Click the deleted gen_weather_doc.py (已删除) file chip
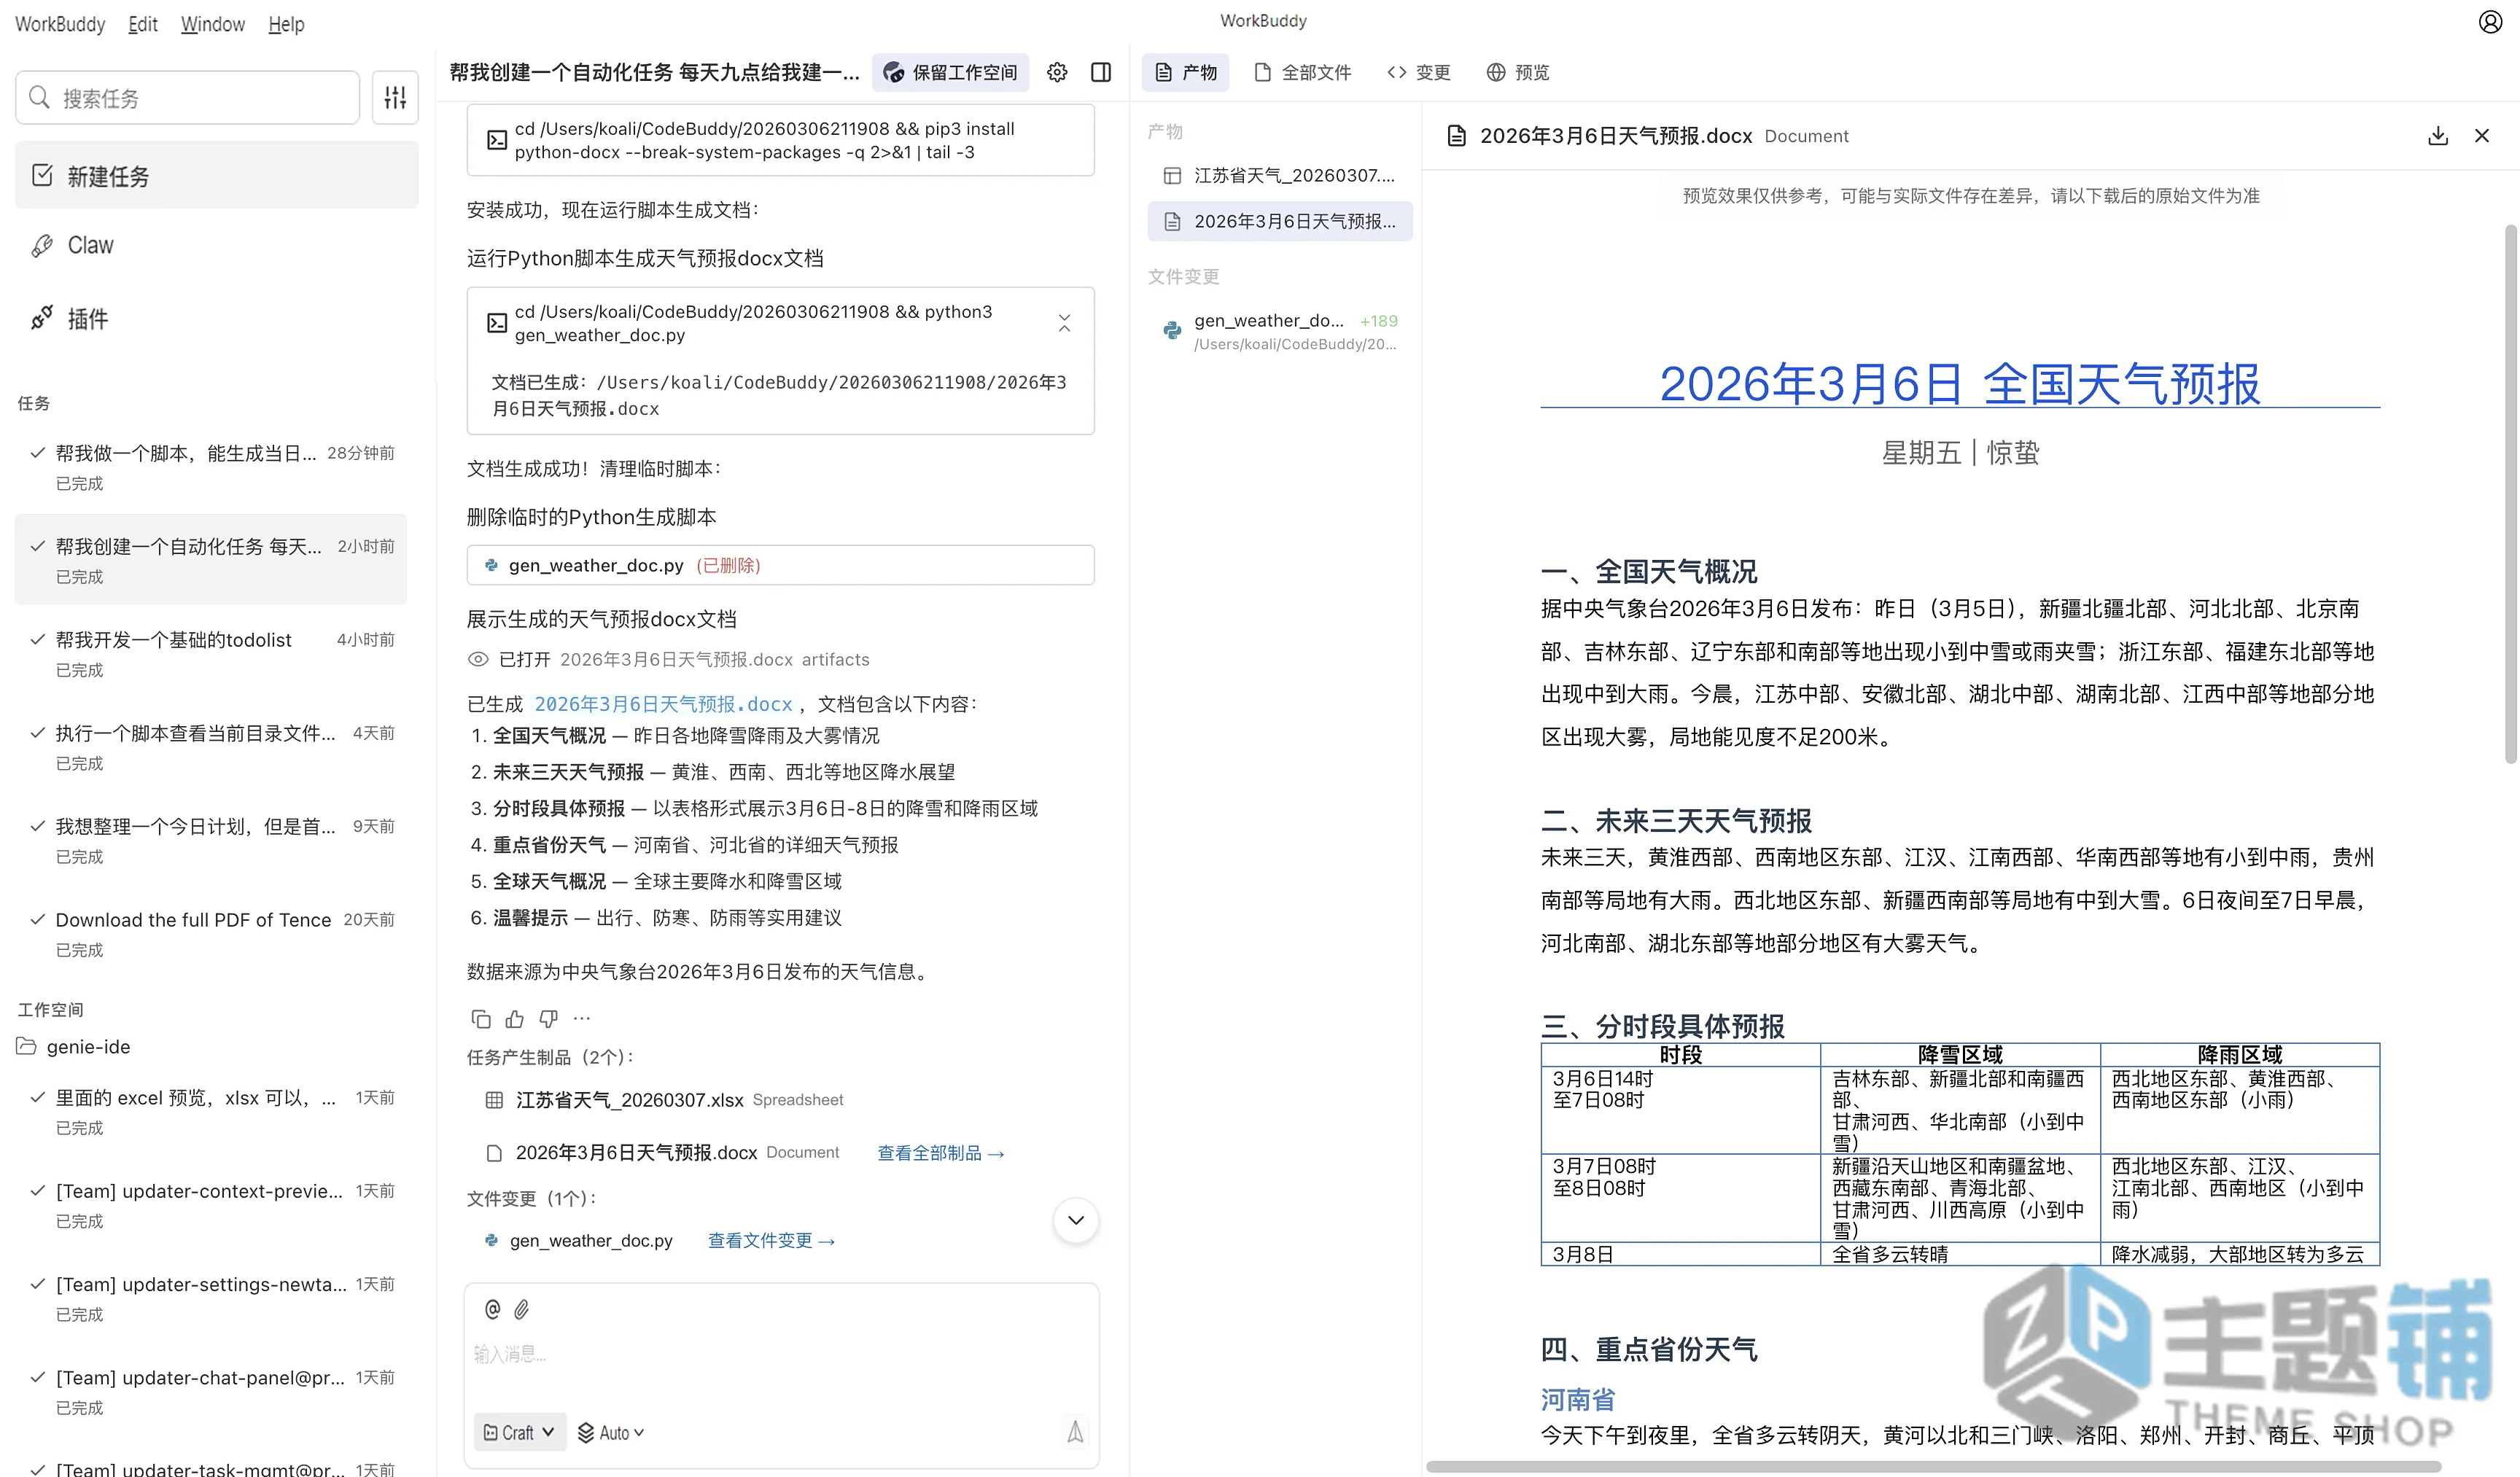Image resolution: width=2520 pixels, height=1477 pixels. pyautogui.click(x=780, y=565)
